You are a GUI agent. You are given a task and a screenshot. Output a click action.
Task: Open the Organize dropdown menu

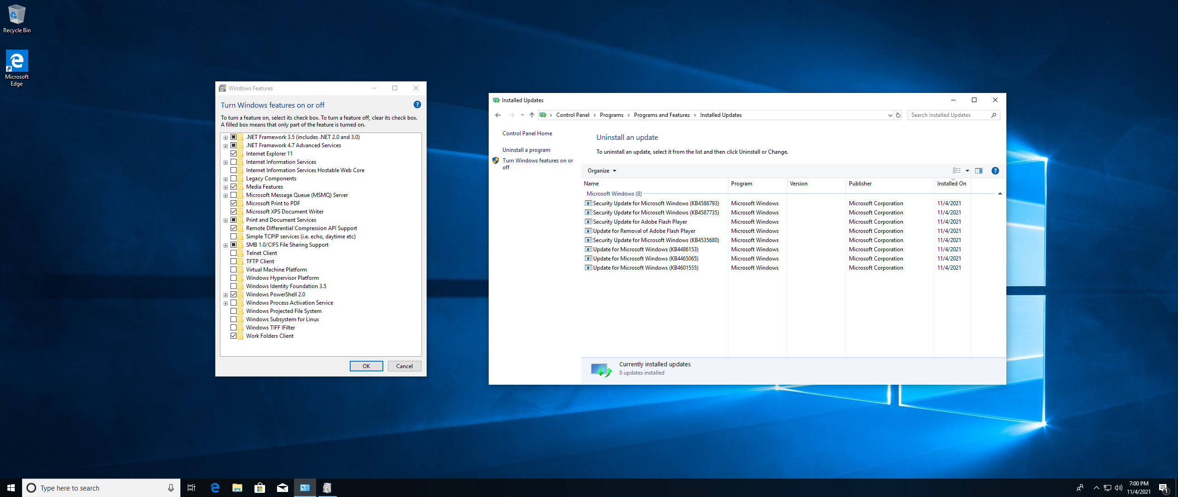click(x=601, y=171)
